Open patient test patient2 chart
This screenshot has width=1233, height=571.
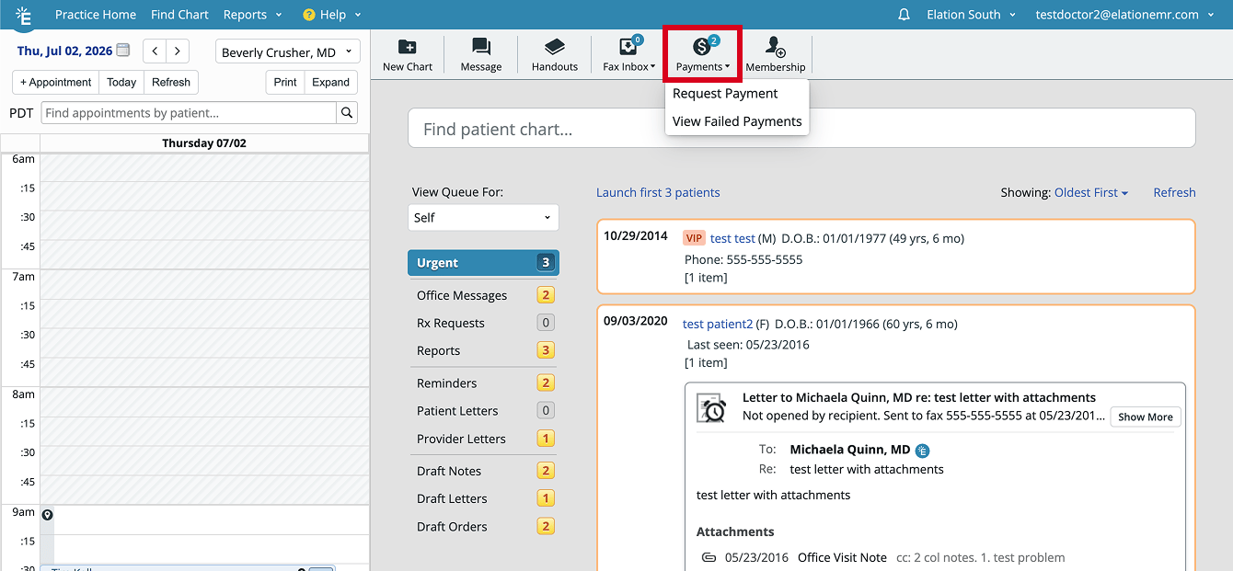[718, 324]
